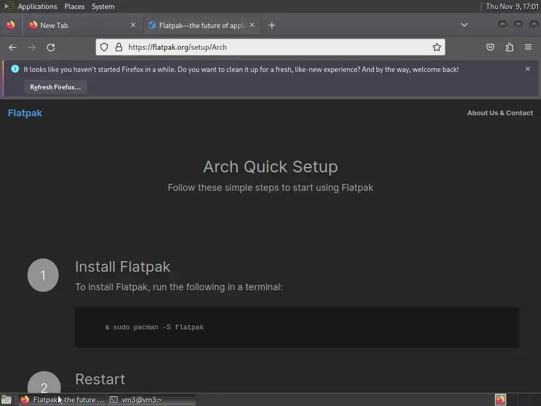Click the URL address bar field
Image resolution: width=541 pixels, height=406 pixels.
pyautogui.click(x=270, y=47)
